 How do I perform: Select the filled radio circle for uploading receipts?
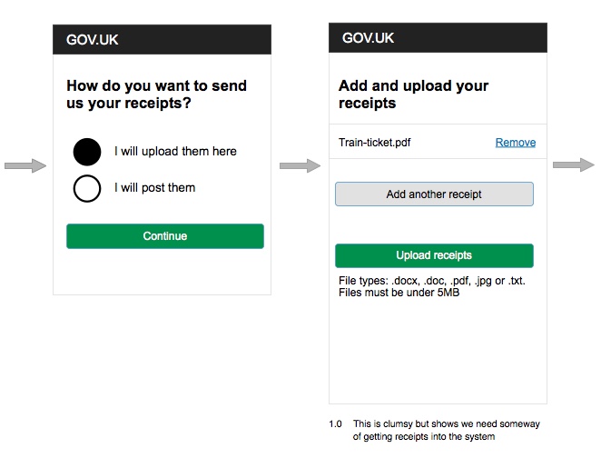click(87, 152)
